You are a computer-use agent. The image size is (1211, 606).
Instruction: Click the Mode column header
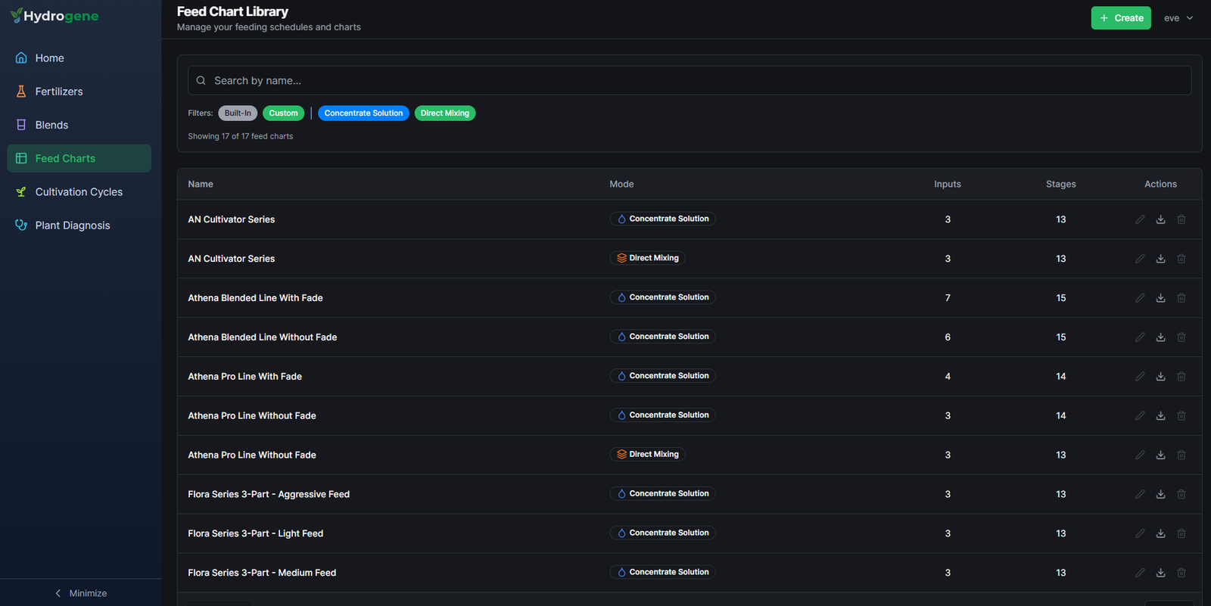[621, 185]
